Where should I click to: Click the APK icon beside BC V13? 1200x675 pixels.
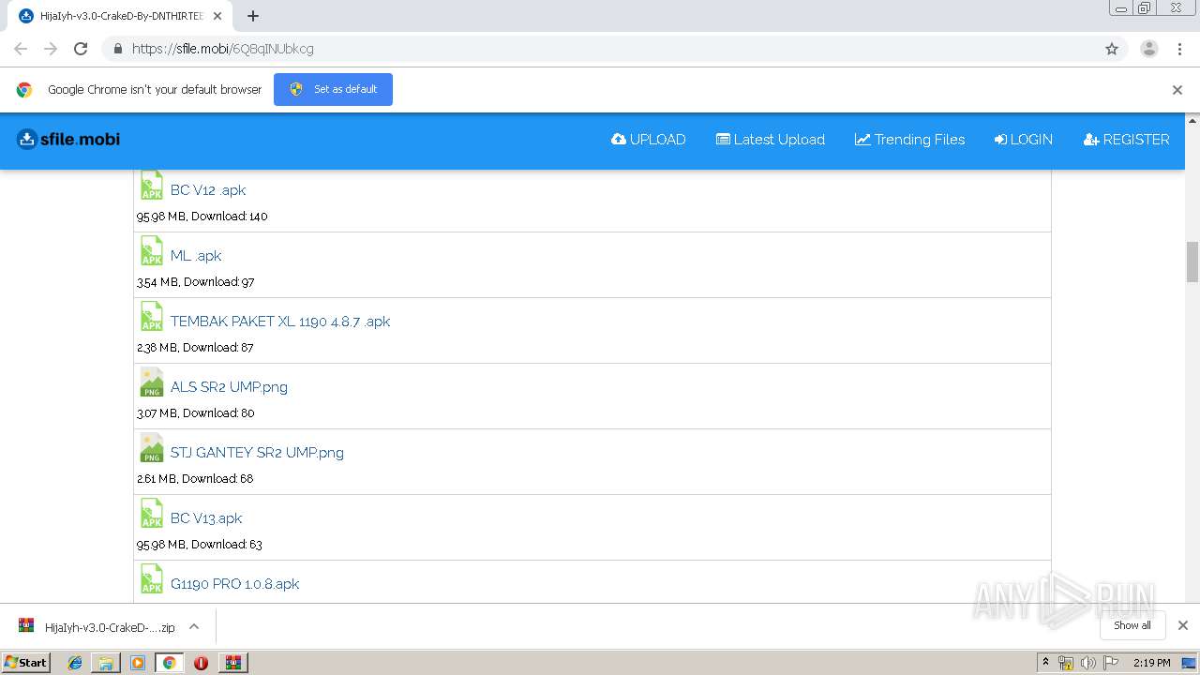[x=152, y=513]
